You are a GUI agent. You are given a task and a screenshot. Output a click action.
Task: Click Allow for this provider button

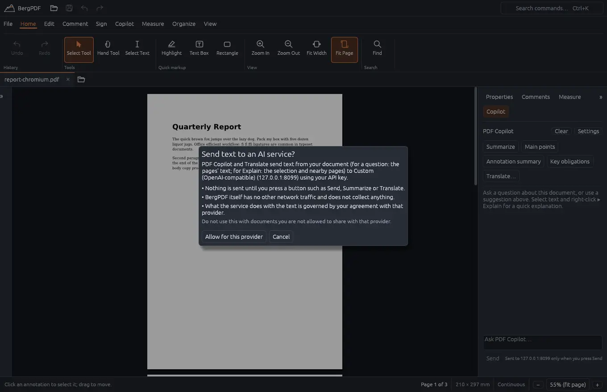tap(234, 237)
